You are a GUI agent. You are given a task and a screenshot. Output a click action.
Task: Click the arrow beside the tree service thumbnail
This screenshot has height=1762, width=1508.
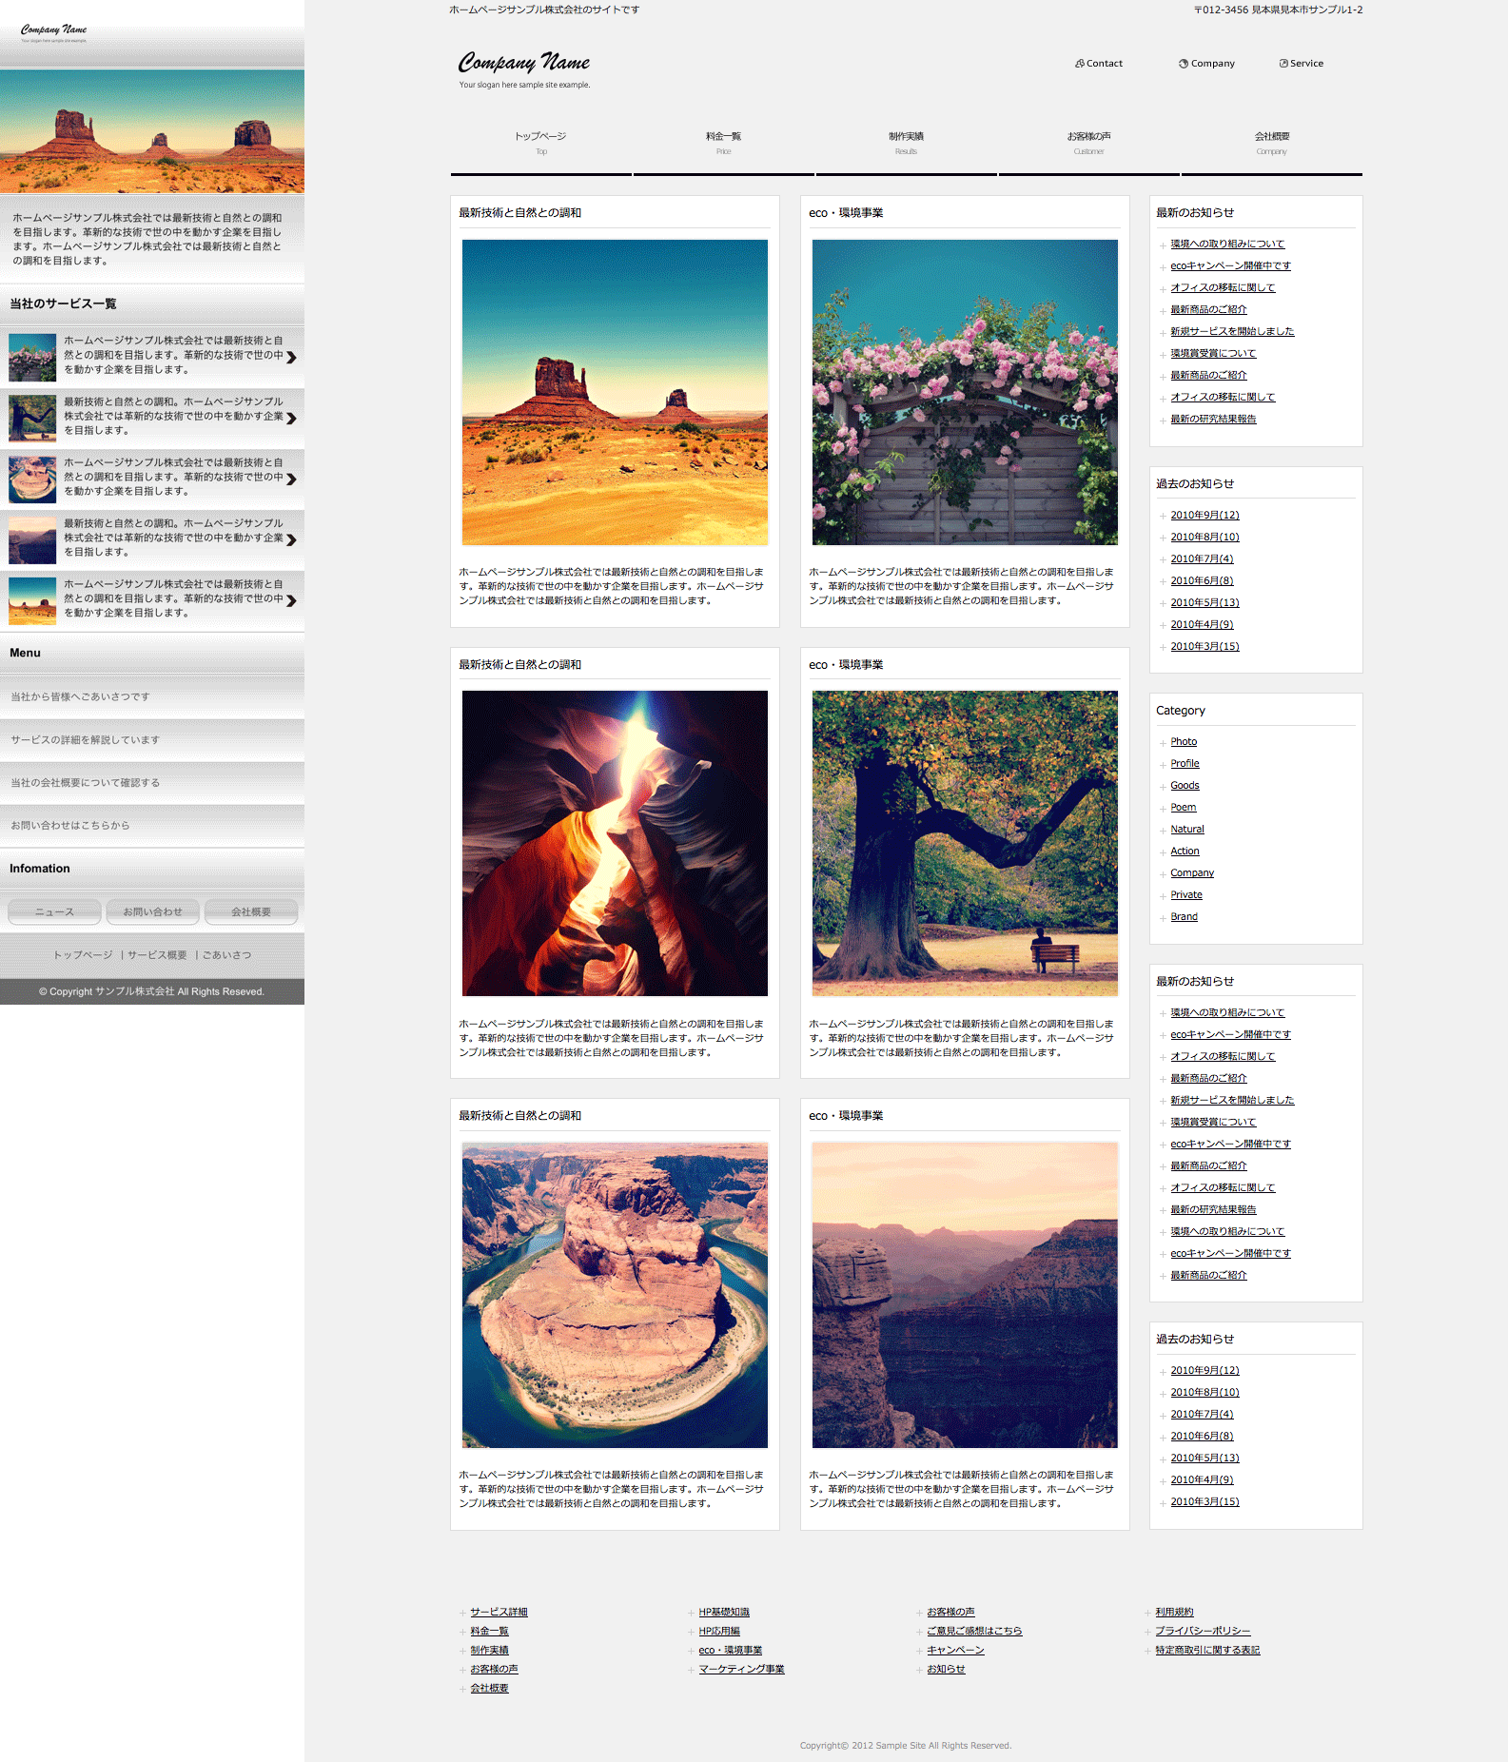click(291, 419)
